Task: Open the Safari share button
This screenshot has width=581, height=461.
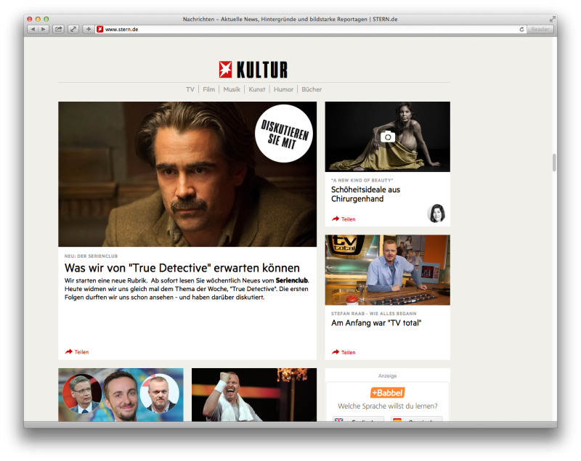Action: [59, 29]
